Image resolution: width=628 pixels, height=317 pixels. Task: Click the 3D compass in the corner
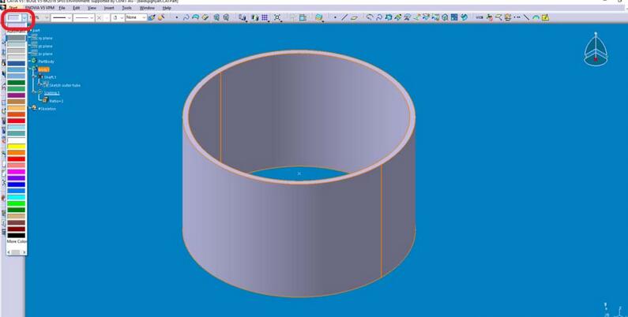(x=596, y=49)
